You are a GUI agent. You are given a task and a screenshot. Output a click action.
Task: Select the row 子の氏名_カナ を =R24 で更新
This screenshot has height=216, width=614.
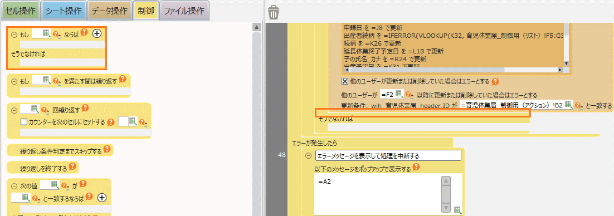point(385,58)
